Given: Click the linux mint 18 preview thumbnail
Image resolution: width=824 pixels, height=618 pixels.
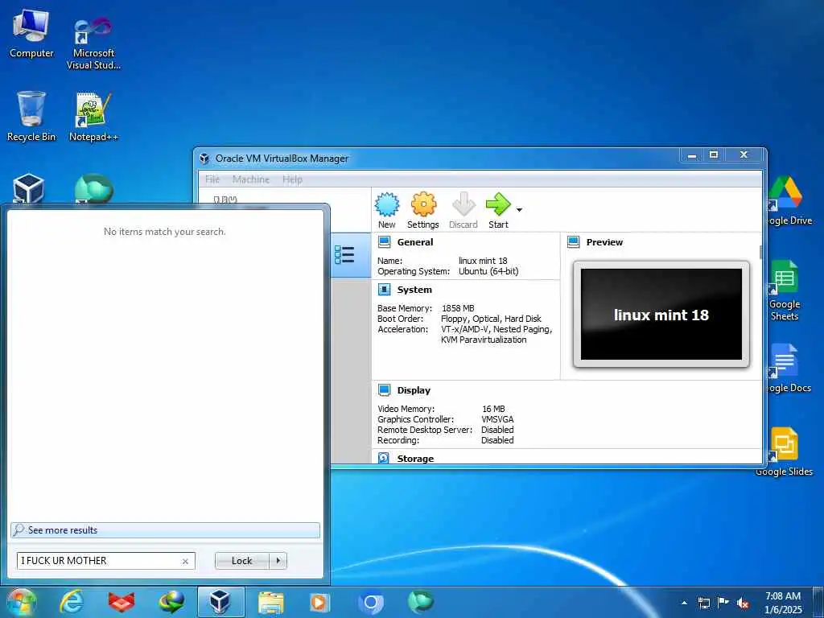Looking at the screenshot, I should (x=661, y=315).
